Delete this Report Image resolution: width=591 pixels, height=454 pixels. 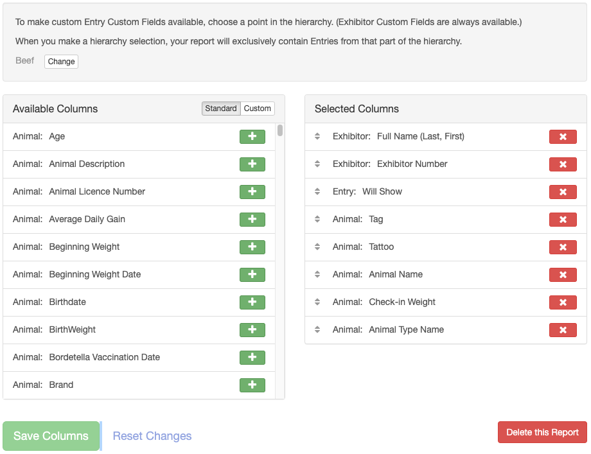(542, 432)
